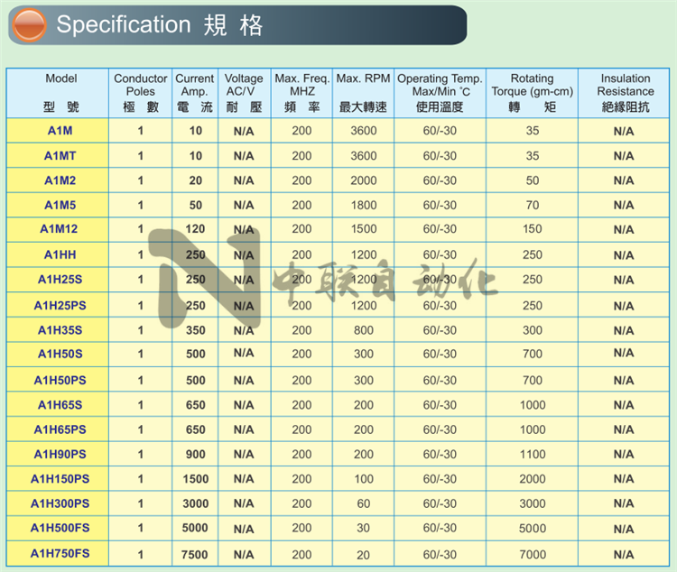Select the Operating Temp. column header
The image size is (677, 572).
[x=440, y=93]
